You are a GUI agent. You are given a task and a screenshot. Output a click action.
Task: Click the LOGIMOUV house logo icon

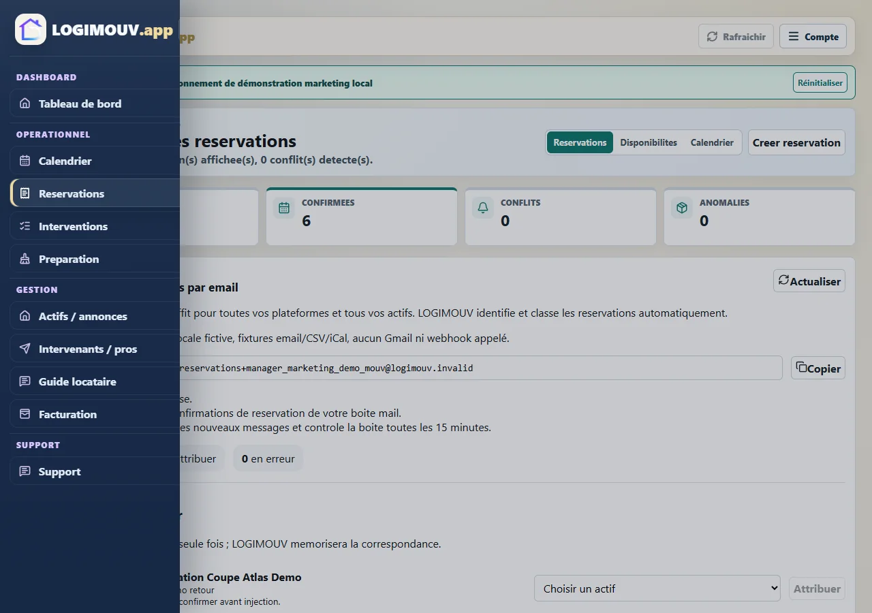coord(31,29)
